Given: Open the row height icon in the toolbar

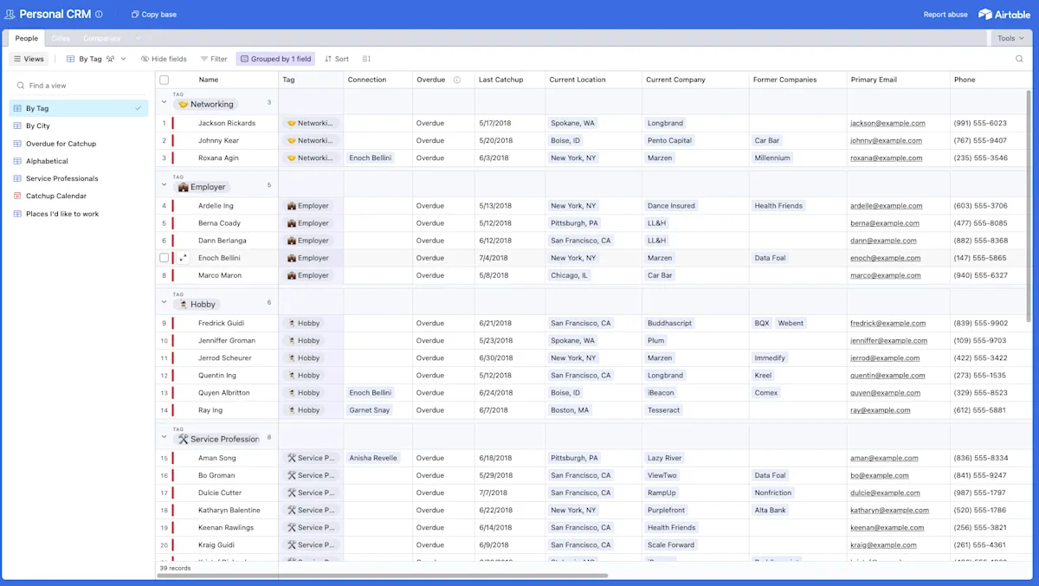Looking at the screenshot, I should (x=366, y=59).
